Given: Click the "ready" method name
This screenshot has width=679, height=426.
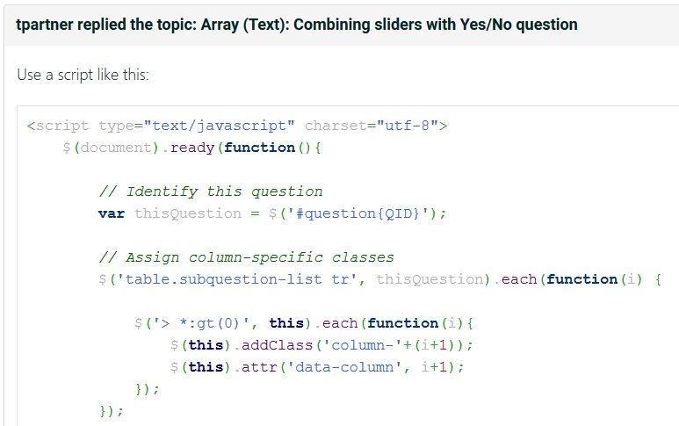Looking at the screenshot, I should 191,148.
